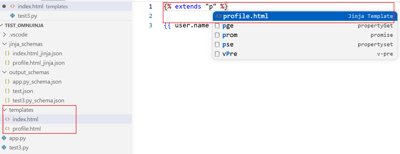Click Python icon of app.py in tree
Viewport: 400px width, 154px height.
pos(4,138)
